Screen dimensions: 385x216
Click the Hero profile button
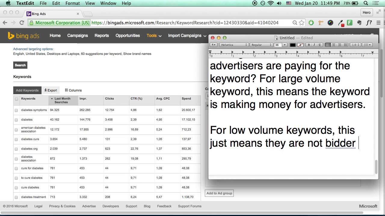pos(367,13)
